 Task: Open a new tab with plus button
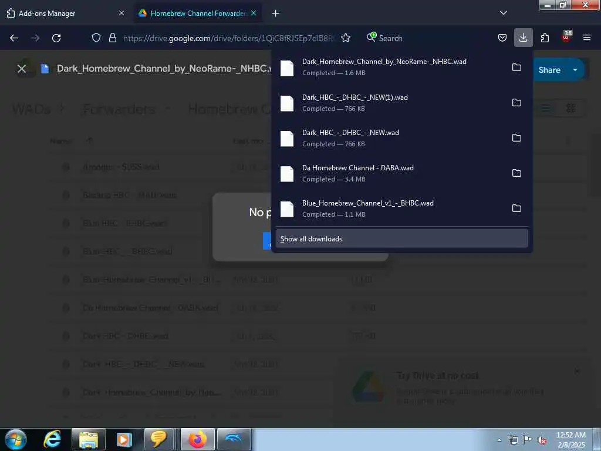coord(276,13)
